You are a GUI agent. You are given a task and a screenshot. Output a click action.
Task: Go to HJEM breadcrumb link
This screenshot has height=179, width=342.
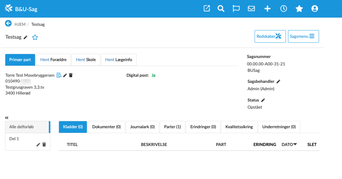20,24
